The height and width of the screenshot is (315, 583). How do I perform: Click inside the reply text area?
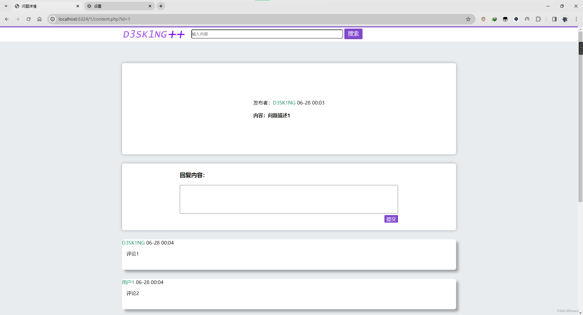point(288,199)
